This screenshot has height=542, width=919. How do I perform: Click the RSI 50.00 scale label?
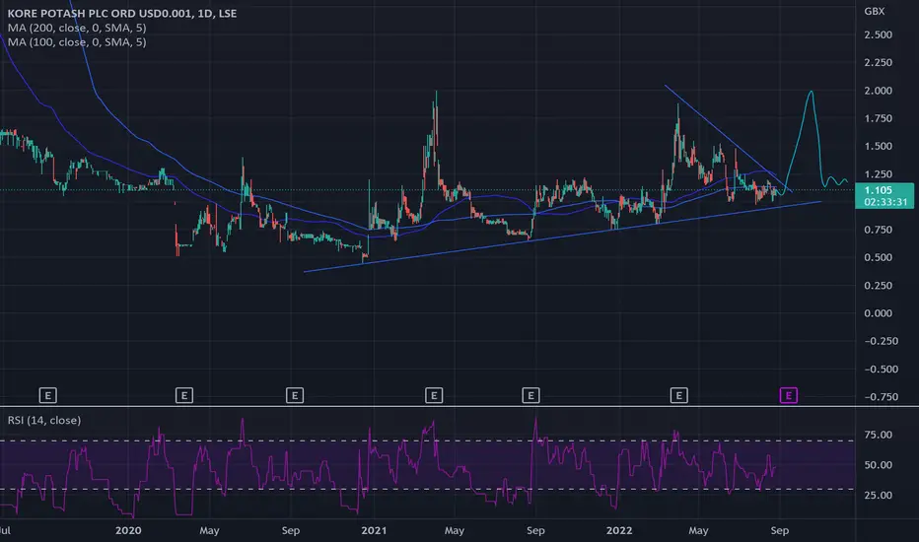pos(878,465)
